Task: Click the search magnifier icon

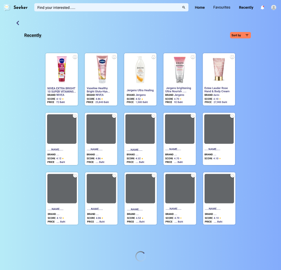Action: click(184, 7)
